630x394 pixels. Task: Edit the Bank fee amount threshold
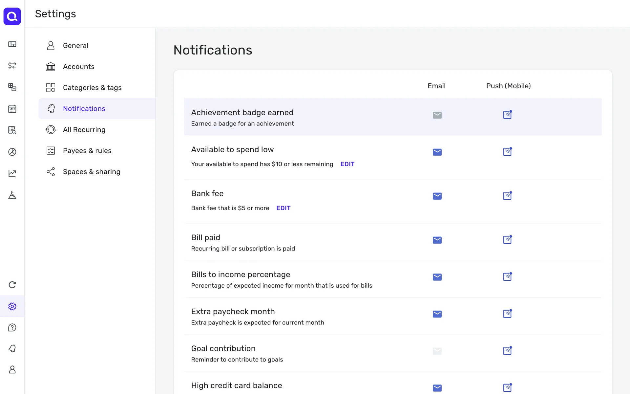[283, 208]
